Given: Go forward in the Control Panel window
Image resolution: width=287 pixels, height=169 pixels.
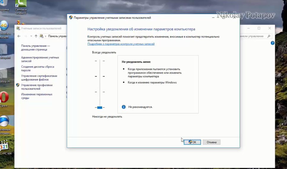Looking at the screenshot, I should (x=26, y=36).
